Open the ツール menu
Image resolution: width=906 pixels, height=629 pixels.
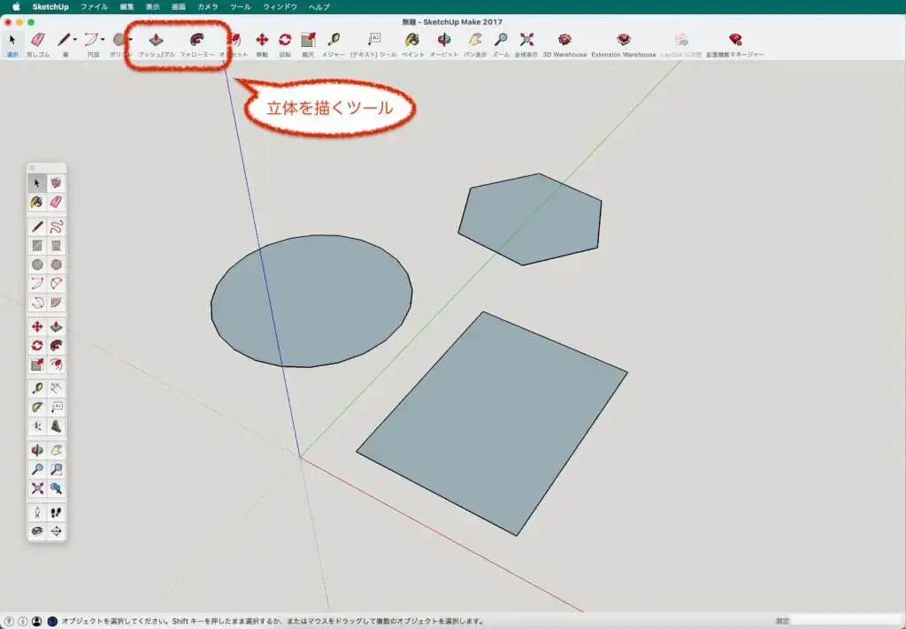pos(241,7)
